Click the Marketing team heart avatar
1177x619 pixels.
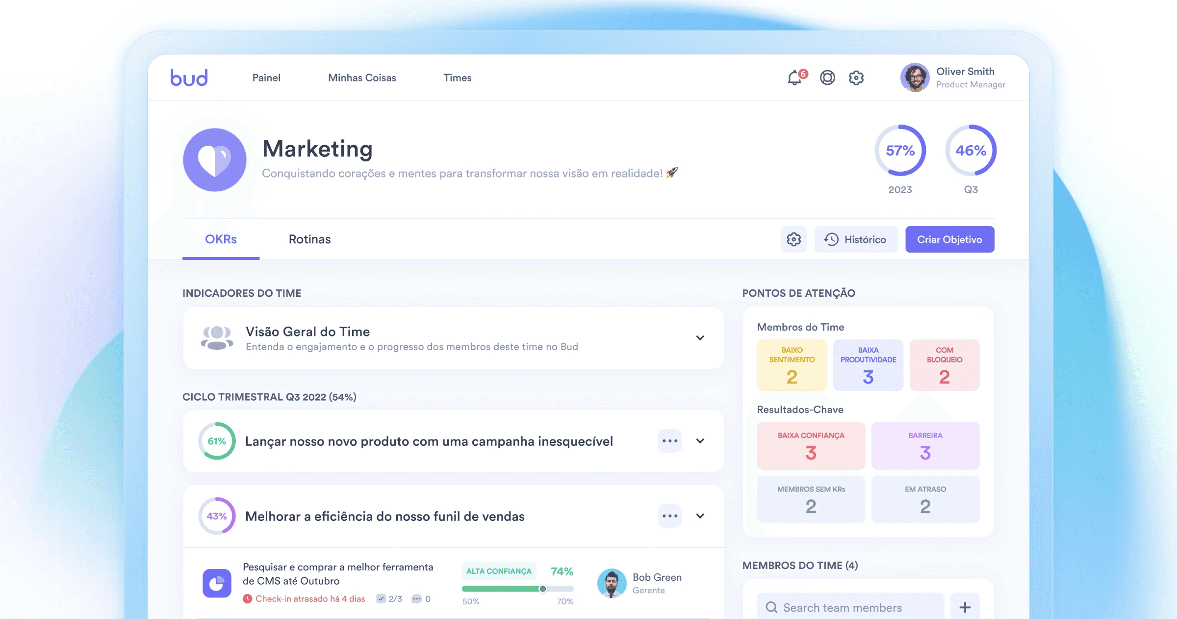pyautogui.click(x=214, y=159)
